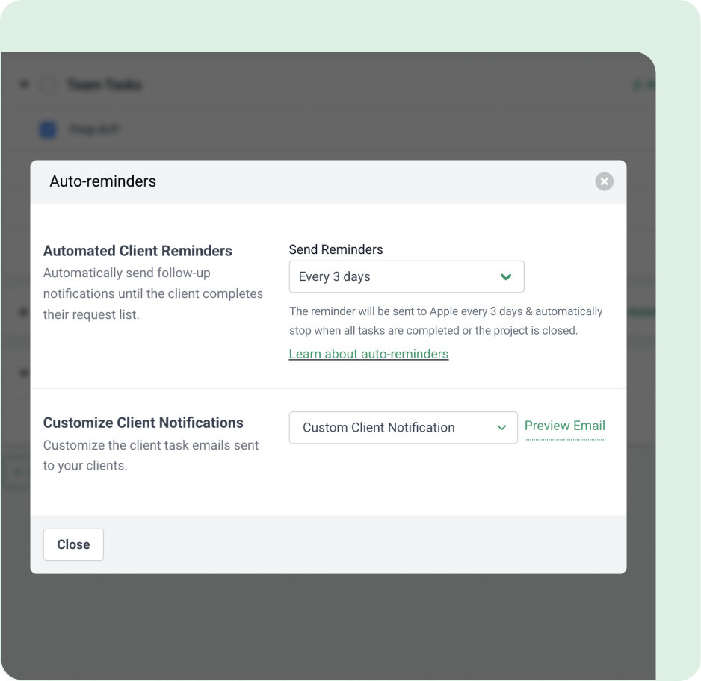Open Custom Client Notification dropdown
The width and height of the screenshot is (701, 681).
tap(404, 427)
